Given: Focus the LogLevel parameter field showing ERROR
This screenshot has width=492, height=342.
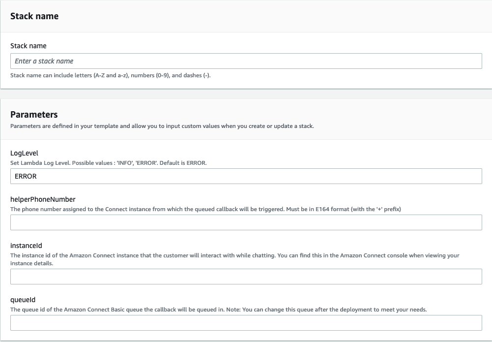Looking at the screenshot, I should coord(246,176).
